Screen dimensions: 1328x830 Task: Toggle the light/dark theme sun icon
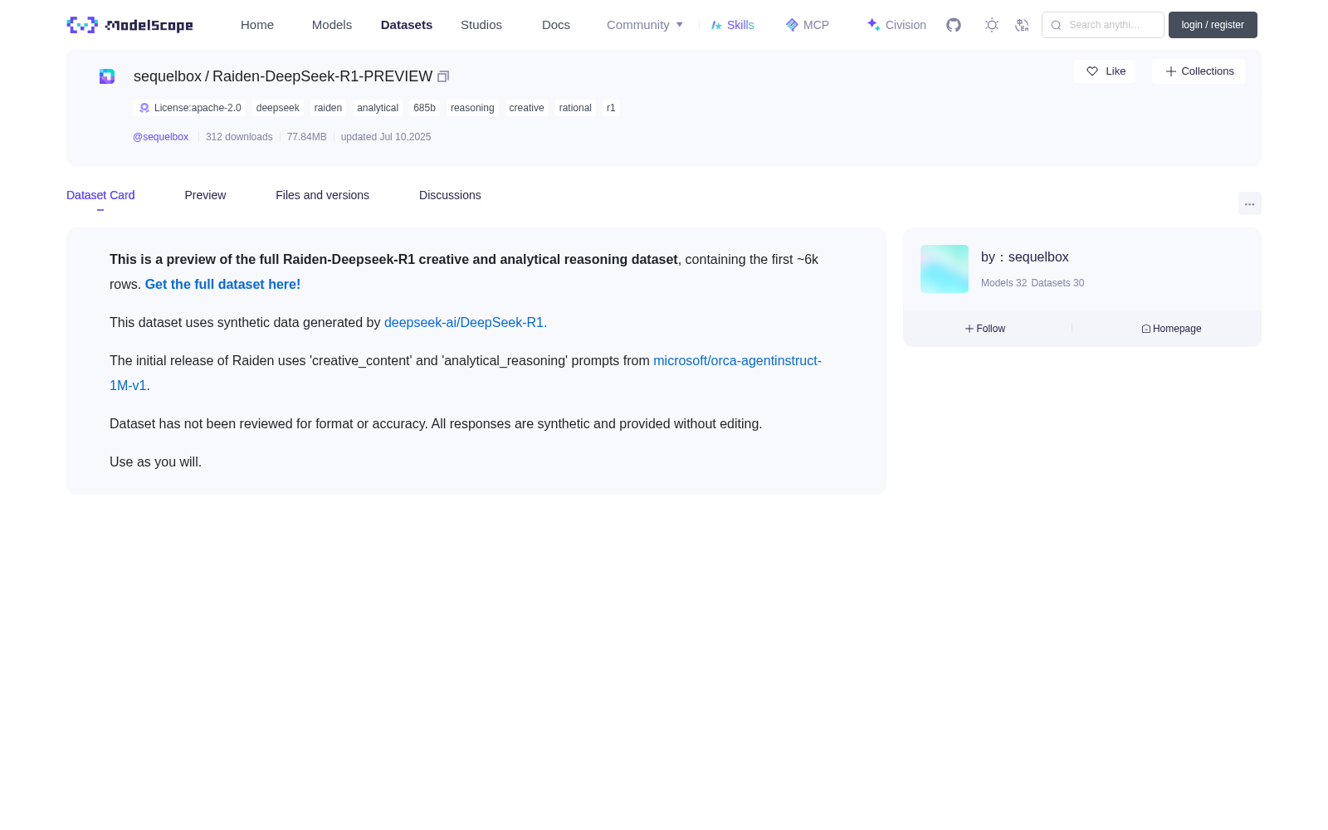[991, 25]
